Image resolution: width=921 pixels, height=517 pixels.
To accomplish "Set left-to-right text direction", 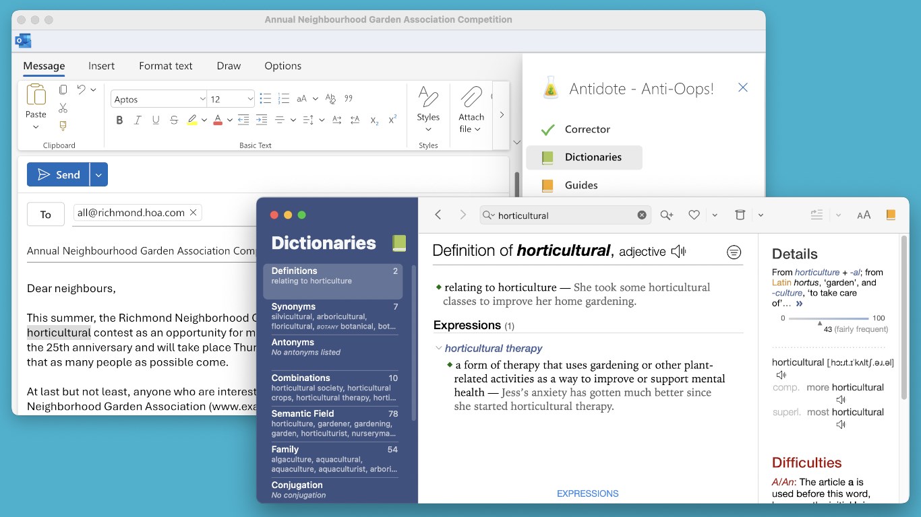I will [337, 120].
